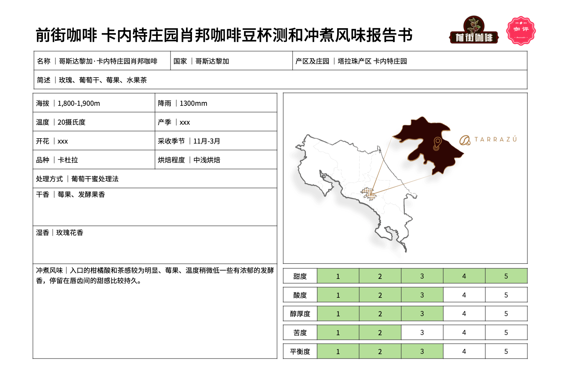Click the TARRAZÚ text label
568x375 pixels.
tap(495, 140)
